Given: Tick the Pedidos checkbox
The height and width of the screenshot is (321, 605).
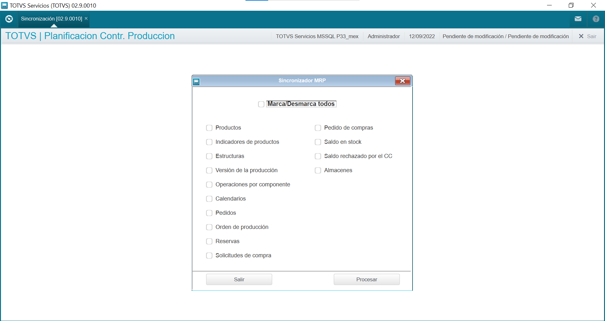Looking at the screenshot, I should click(209, 213).
